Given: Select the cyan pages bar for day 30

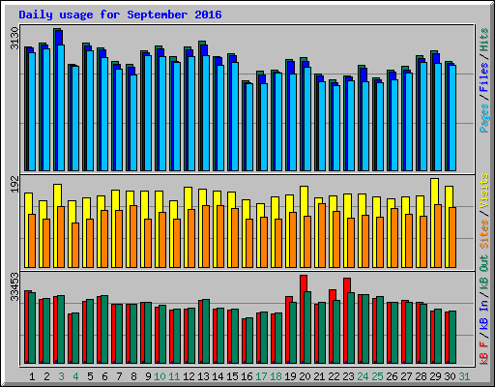Looking at the screenshot, I should point(452,118).
